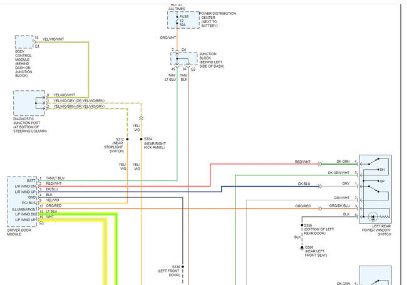Click the Driver Door Module component box
407x285 pixels.
(22, 202)
